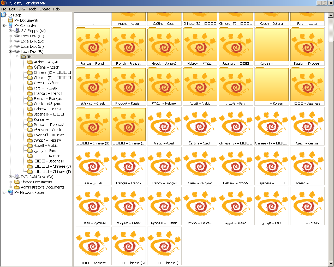Expand the DVD-RAM Drive (G:) node
This screenshot has width=334, height=267.
[10, 177]
